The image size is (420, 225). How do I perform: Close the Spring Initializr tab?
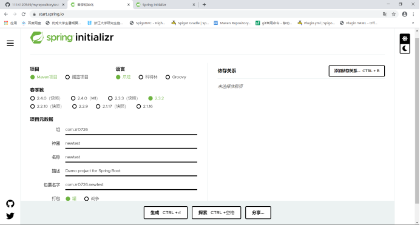[x=194, y=4]
